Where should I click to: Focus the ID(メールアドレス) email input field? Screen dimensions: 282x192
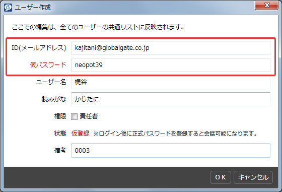click(x=171, y=48)
